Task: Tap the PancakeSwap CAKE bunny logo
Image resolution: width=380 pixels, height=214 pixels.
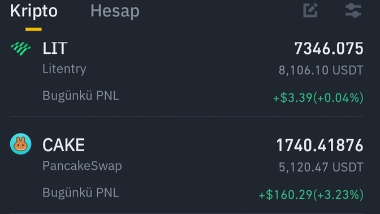Action: click(20, 144)
